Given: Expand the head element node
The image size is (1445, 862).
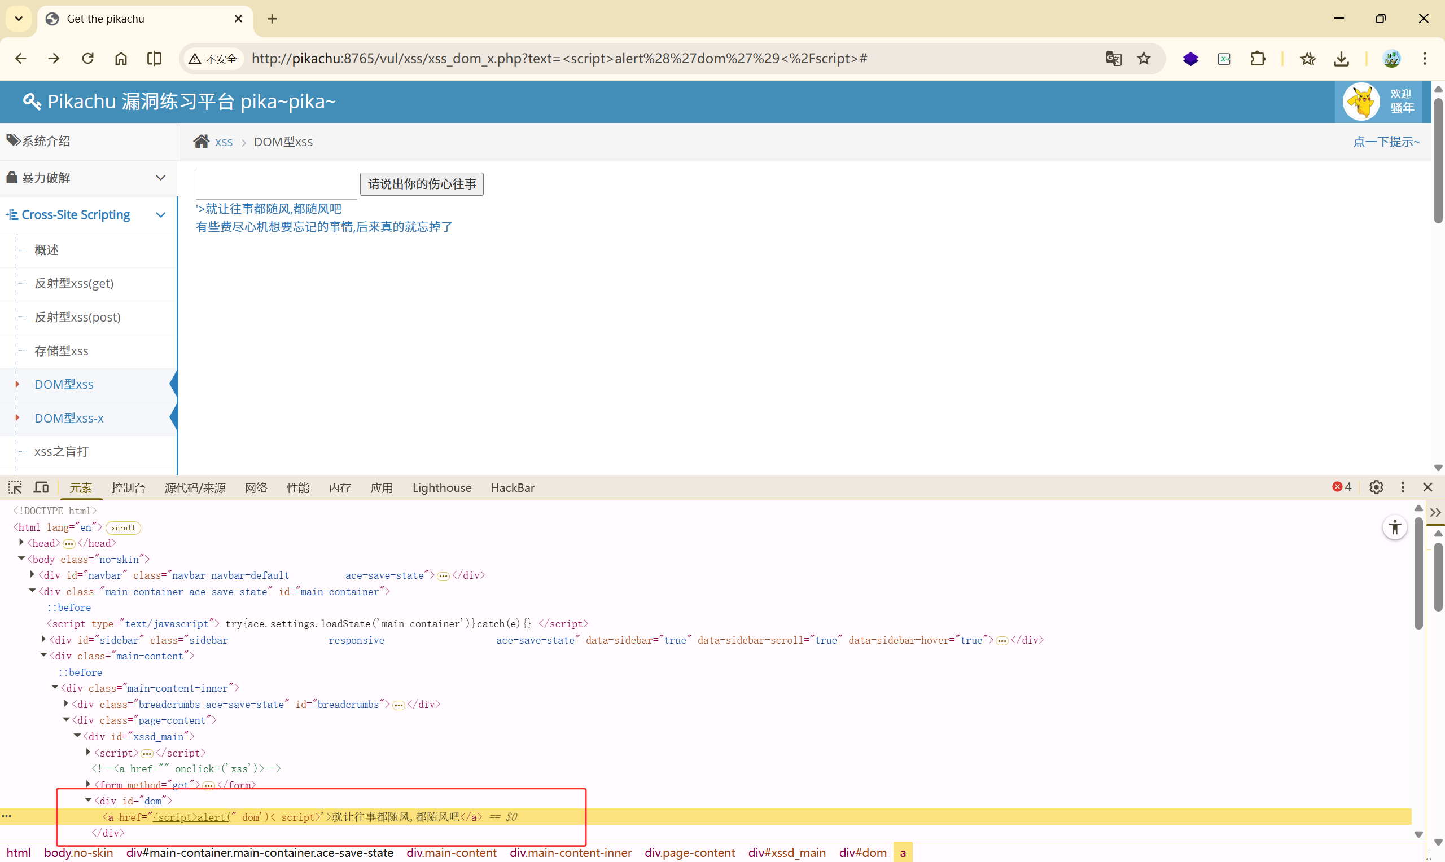Looking at the screenshot, I should 21,543.
